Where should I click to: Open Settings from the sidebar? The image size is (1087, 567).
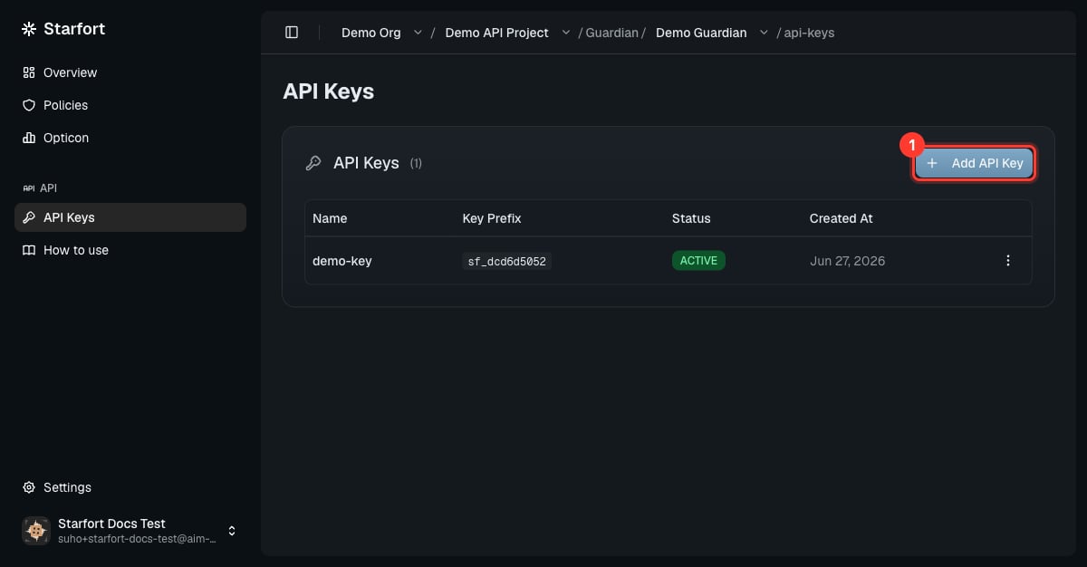pos(130,487)
